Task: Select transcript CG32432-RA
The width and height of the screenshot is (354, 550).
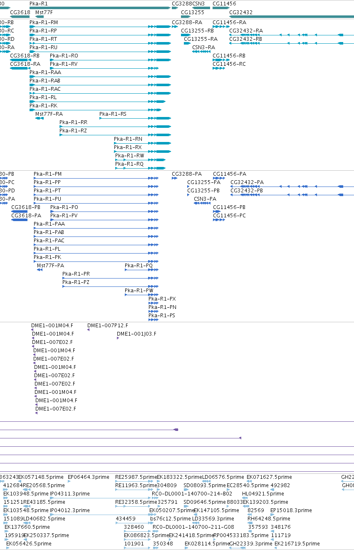Action: pos(246,31)
